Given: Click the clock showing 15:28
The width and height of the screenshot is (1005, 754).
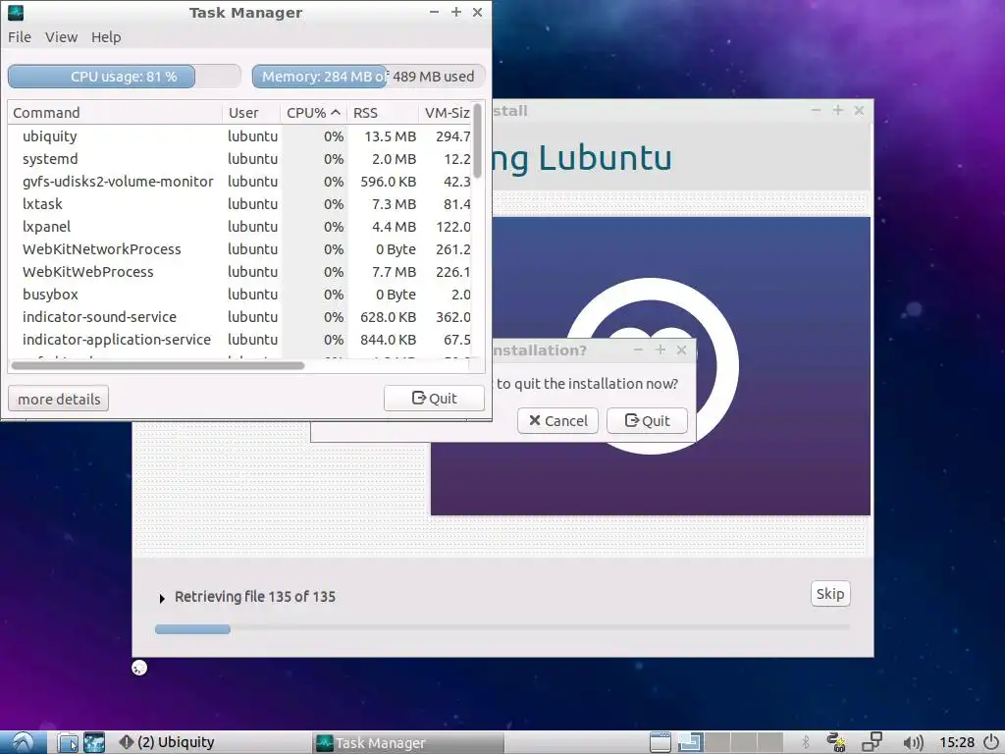Looking at the screenshot, I should pos(957,742).
